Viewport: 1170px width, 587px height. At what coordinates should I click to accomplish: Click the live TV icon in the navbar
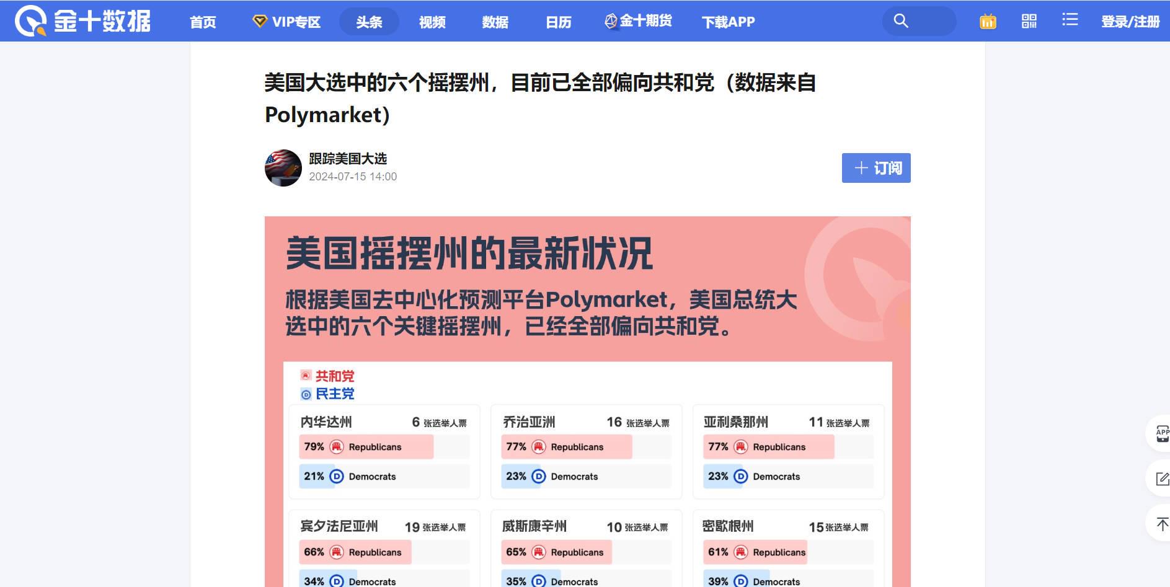[x=987, y=20]
